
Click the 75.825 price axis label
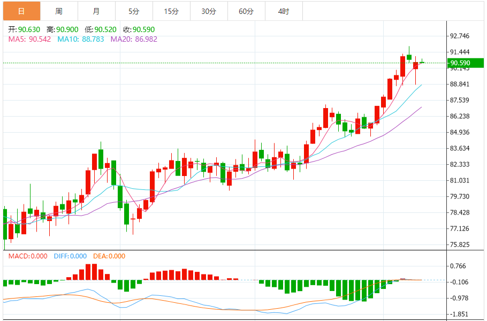point(460,244)
